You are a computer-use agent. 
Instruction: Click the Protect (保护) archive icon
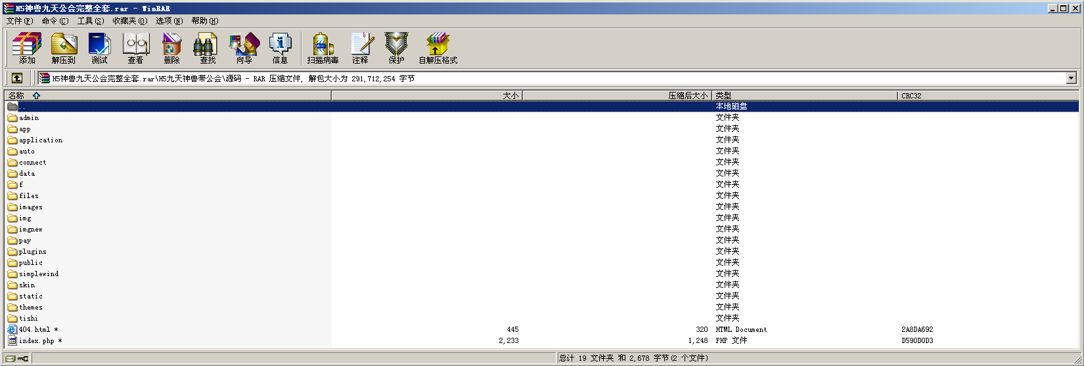pyautogui.click(x=396, y=48)
